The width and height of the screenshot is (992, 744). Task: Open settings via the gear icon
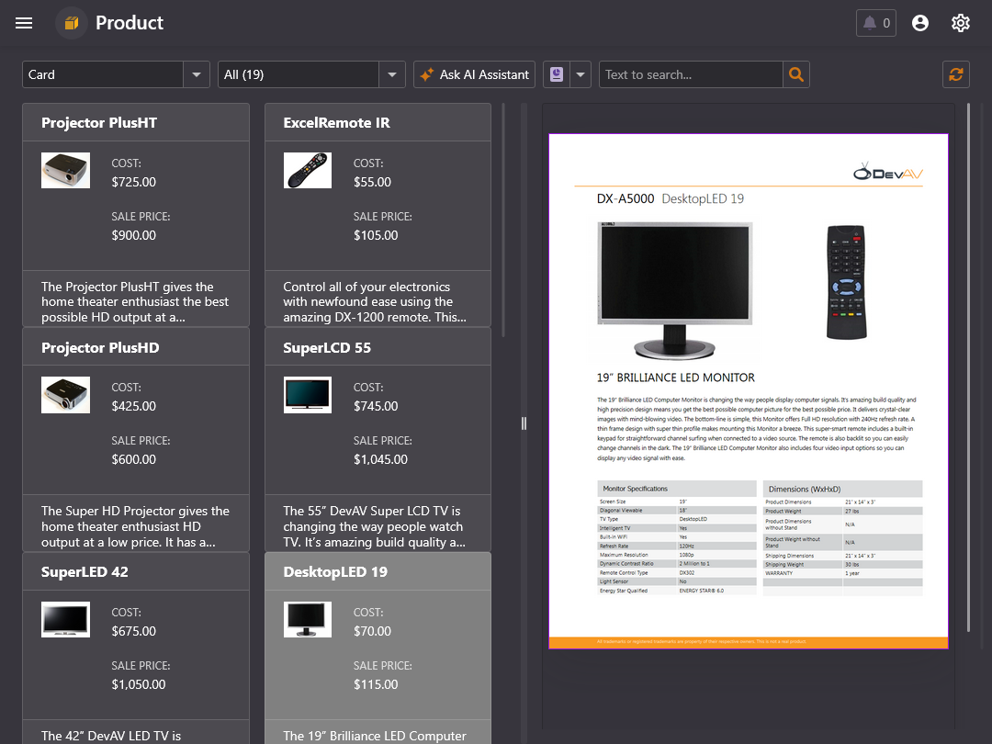[961, 23]
